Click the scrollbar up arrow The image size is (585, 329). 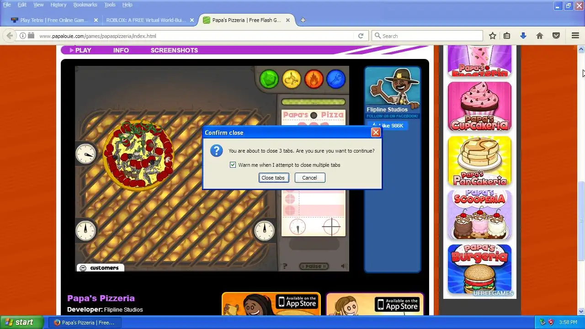(x=581, y=49)
